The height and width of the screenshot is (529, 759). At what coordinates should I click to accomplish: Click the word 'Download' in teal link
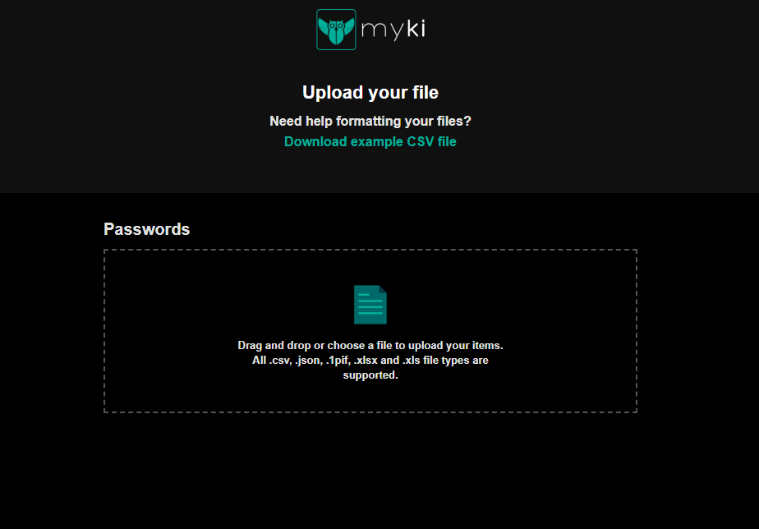pos(315,142)
